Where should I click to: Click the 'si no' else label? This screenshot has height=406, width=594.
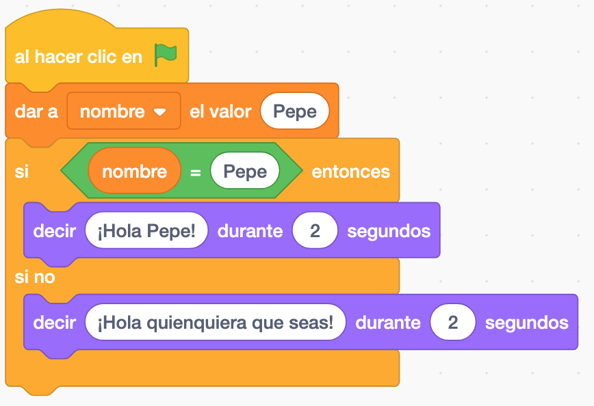[x=35, y=278]
